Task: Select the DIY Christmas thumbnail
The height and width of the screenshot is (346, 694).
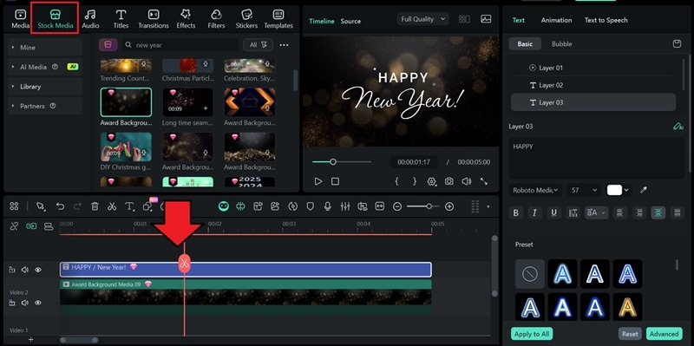Action: tap(126, 147)
